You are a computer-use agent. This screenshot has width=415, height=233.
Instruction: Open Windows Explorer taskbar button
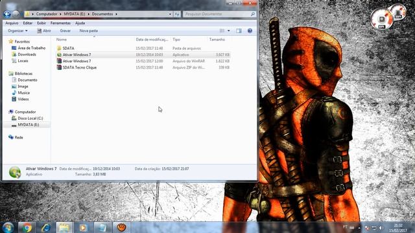pyautogui.click(x=64, y=227)
